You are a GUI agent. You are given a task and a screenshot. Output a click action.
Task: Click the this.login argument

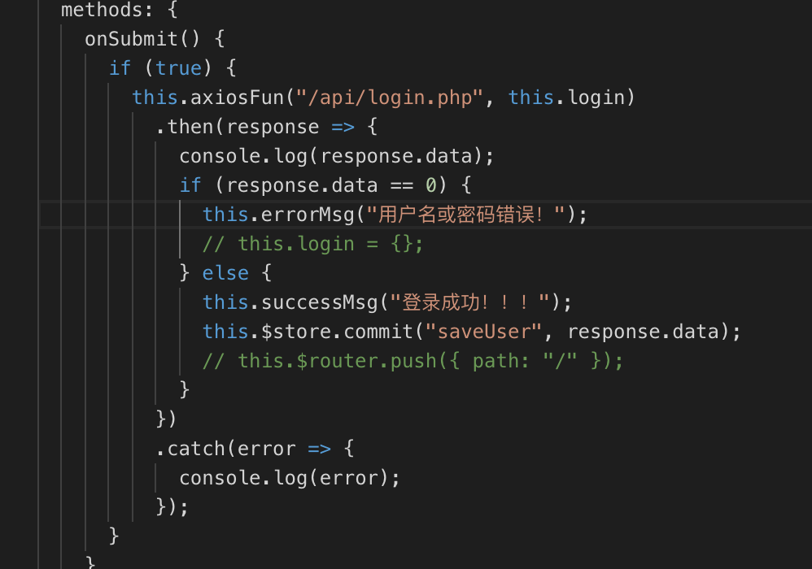pos(566,98)
